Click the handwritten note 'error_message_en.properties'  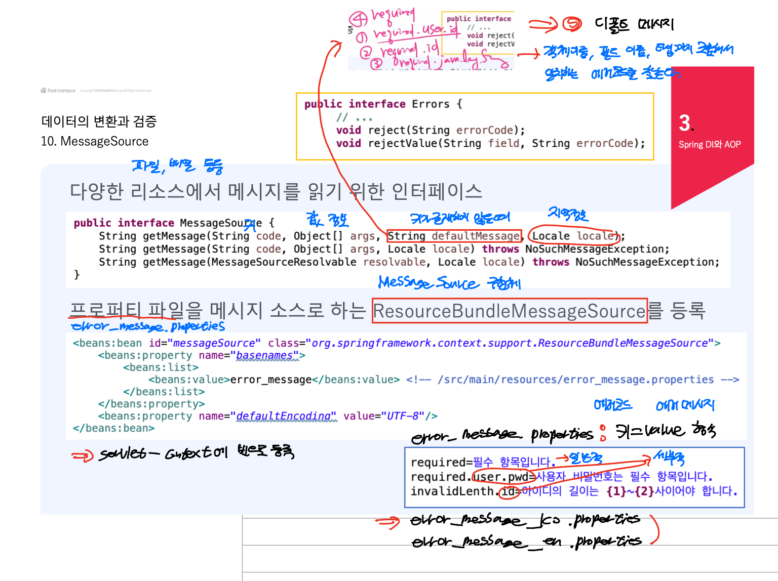[x=526, y=542]
